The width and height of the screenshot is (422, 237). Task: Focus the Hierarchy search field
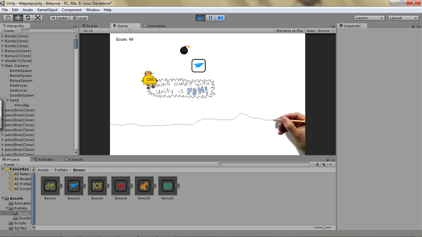pos(48,31)
